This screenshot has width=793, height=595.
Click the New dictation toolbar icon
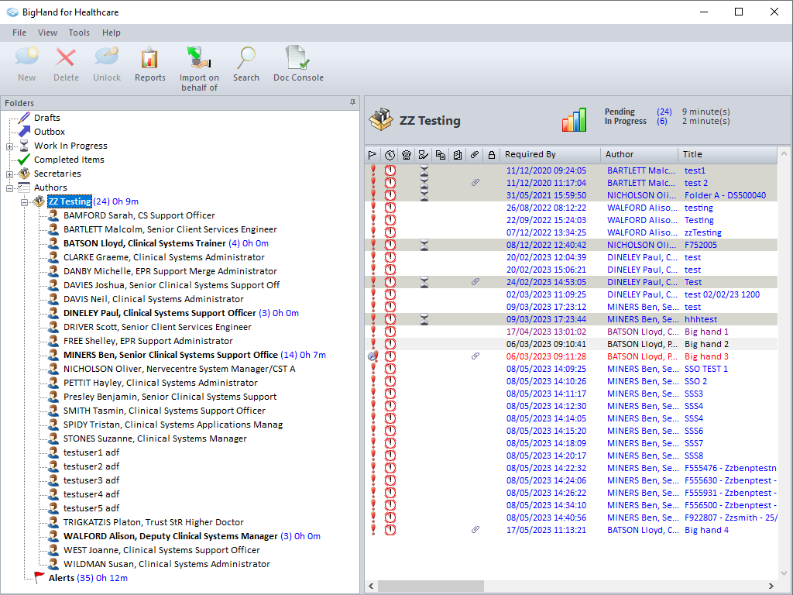pos(27,57)
